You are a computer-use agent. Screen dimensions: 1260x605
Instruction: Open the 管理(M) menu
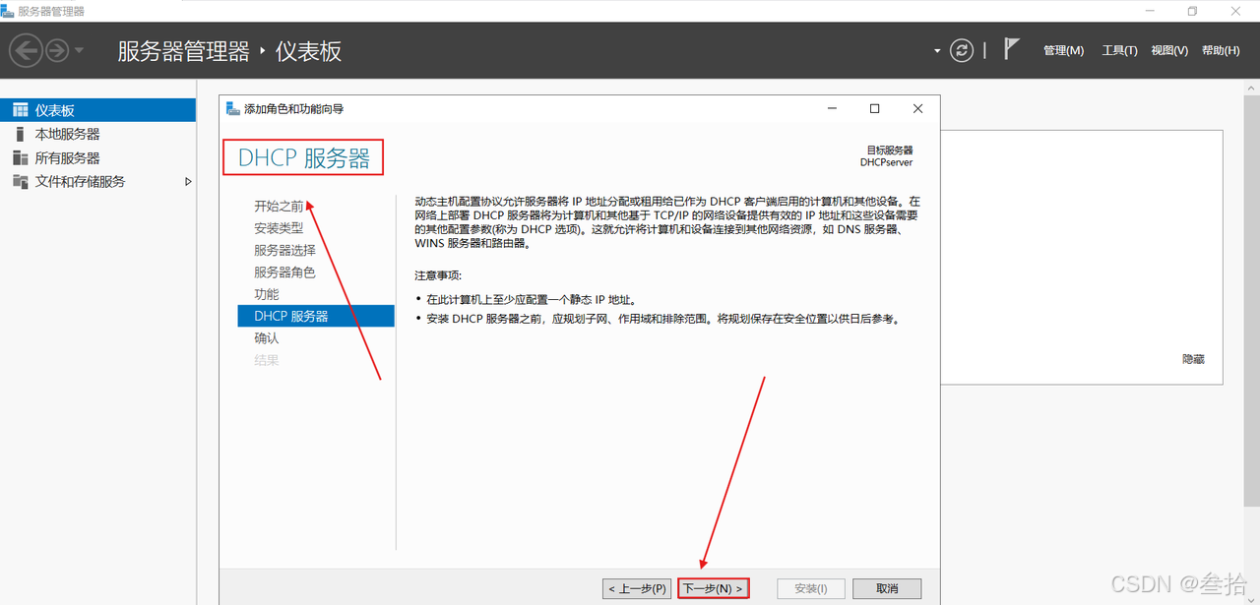pyautogui.click(x=1063, y=50)
